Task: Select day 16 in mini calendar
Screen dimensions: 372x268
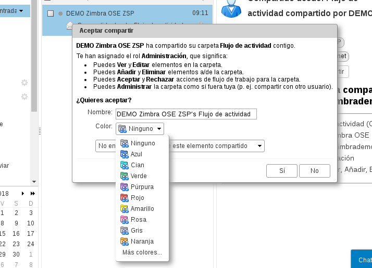Action: [x=16, y=234]
